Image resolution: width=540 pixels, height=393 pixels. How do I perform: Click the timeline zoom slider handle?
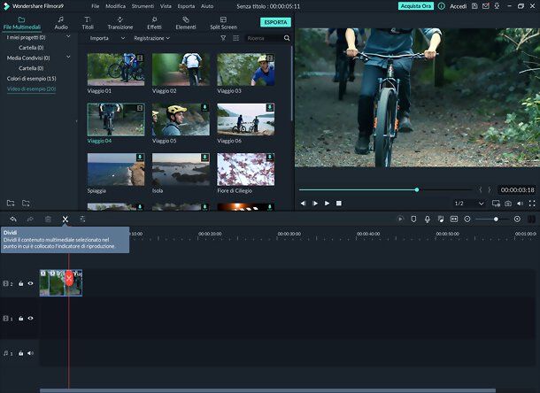click(496, 219)
